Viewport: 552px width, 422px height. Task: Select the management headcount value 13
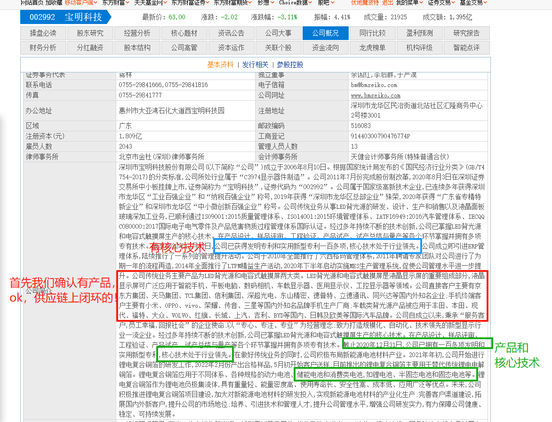point(354,146)
